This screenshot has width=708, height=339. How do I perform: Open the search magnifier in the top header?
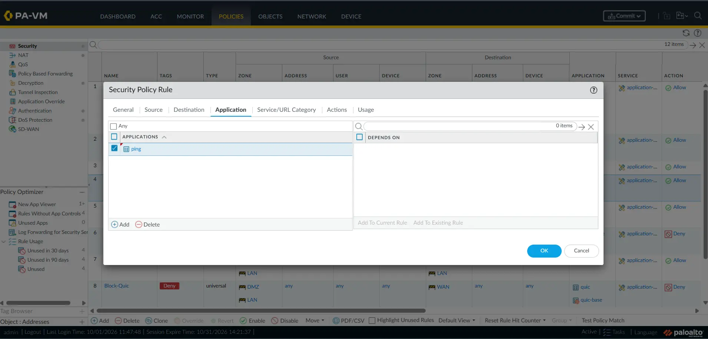pyautogui.click(x=698, y=16)
